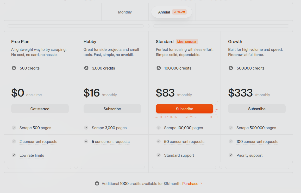Viewport: 301px width, 193px height.
Task: Click checkmark beside Low rate limits
Action: [14, 155]
